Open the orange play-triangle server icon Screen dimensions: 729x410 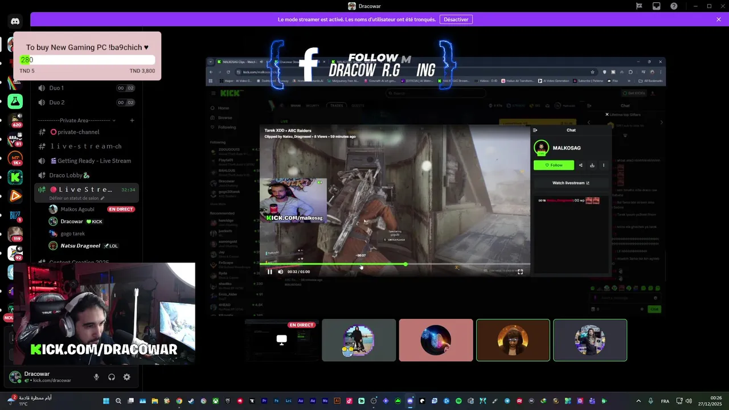(15, 196)
